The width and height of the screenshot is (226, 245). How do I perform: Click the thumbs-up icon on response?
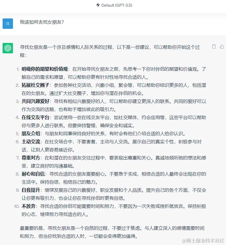tap(222, 46)
